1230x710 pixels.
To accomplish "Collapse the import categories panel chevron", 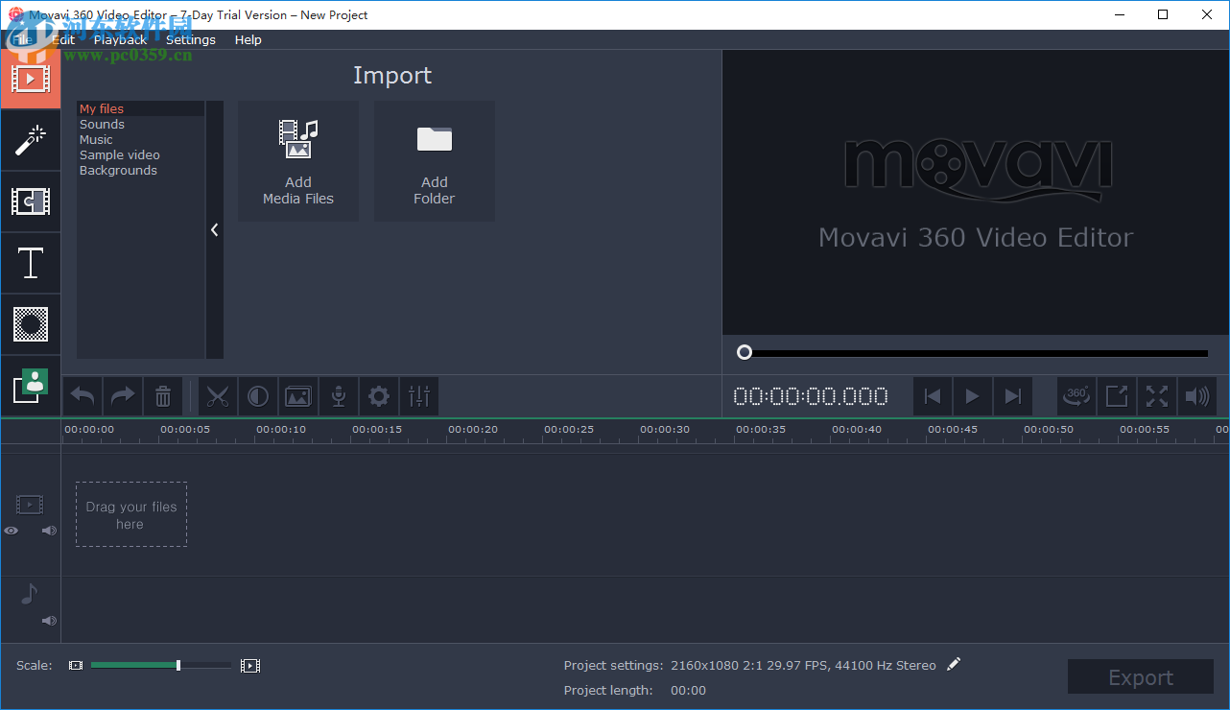I will point(215,229).
